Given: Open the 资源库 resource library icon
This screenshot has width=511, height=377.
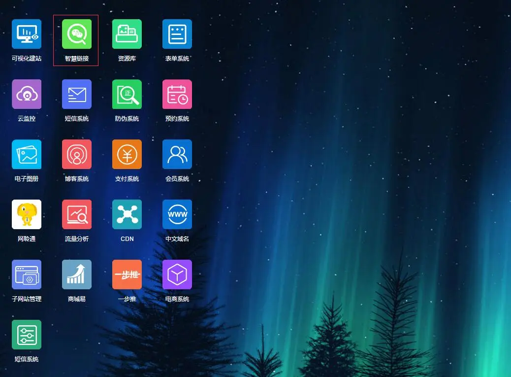Looking at the screenshot, I should (x=127, y=34).
